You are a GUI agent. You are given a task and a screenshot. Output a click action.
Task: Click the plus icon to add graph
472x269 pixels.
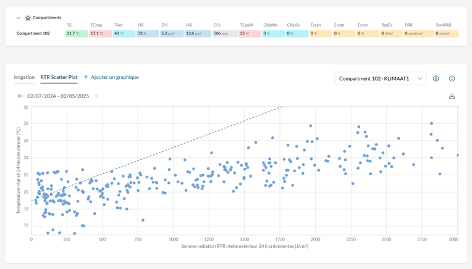(86, 77)
